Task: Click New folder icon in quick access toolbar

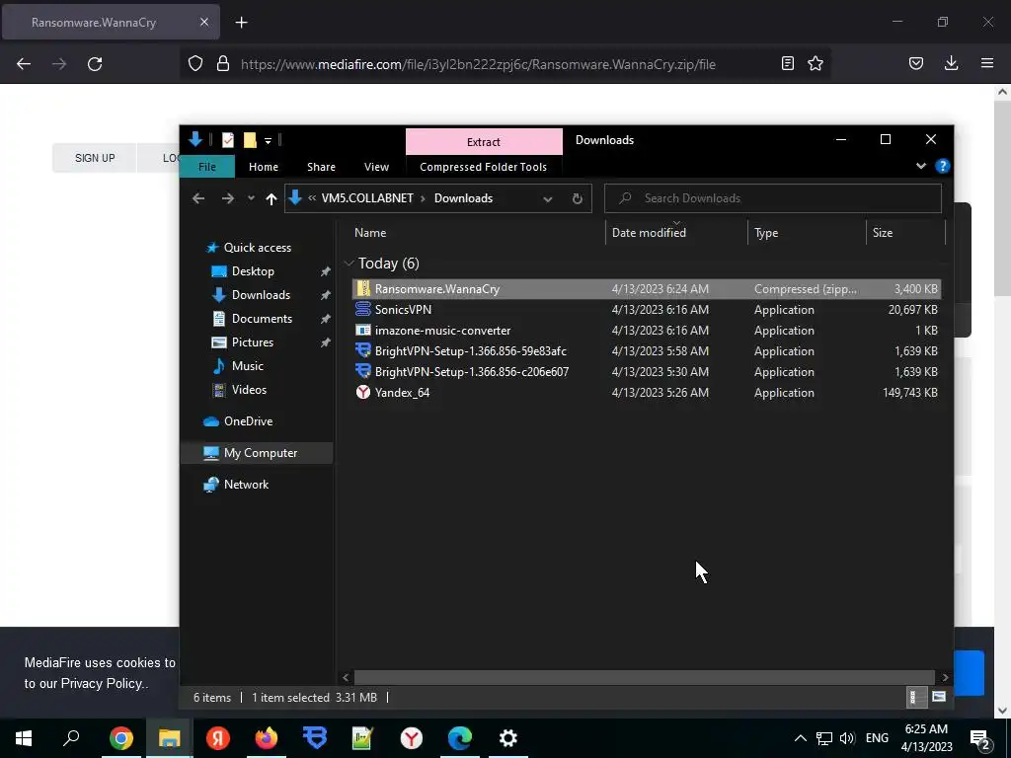Action: [x=250, y=140]
